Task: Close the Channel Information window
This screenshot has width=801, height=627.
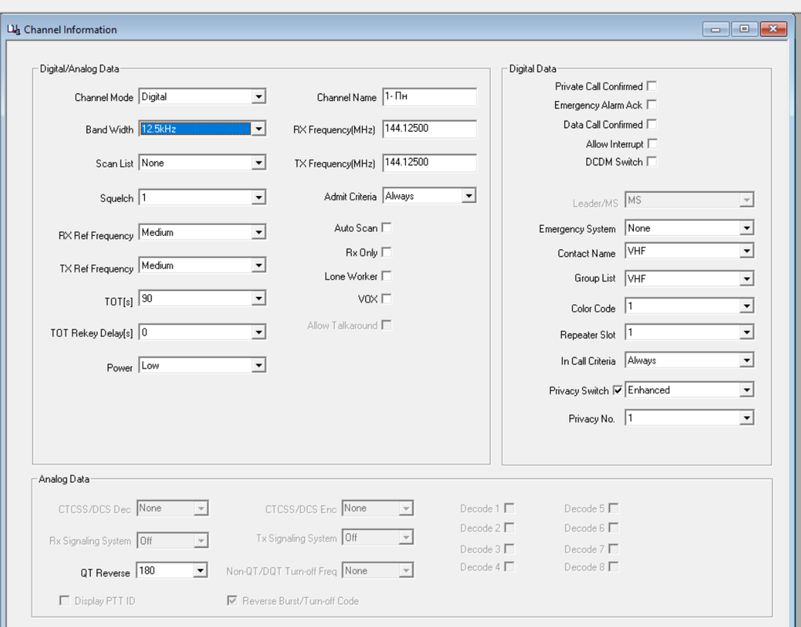Action: pos(774,29)
